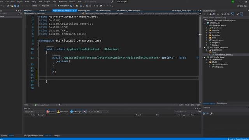
Task: Select ErrorViewModel.cs in Solution Explorer
Action: tap(221, 65)
